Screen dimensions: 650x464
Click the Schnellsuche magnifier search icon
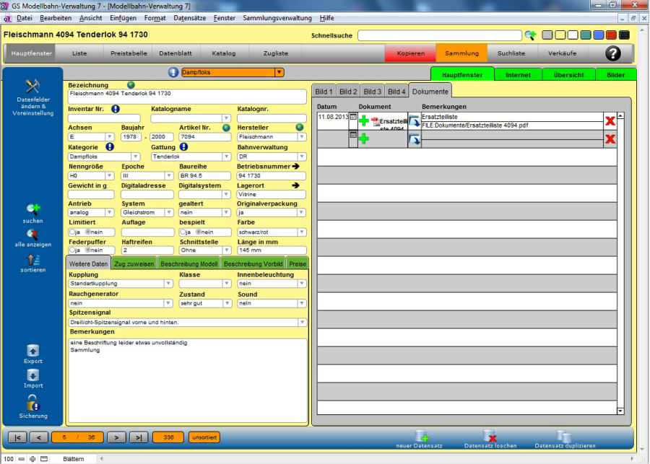(x=530, y=35)
